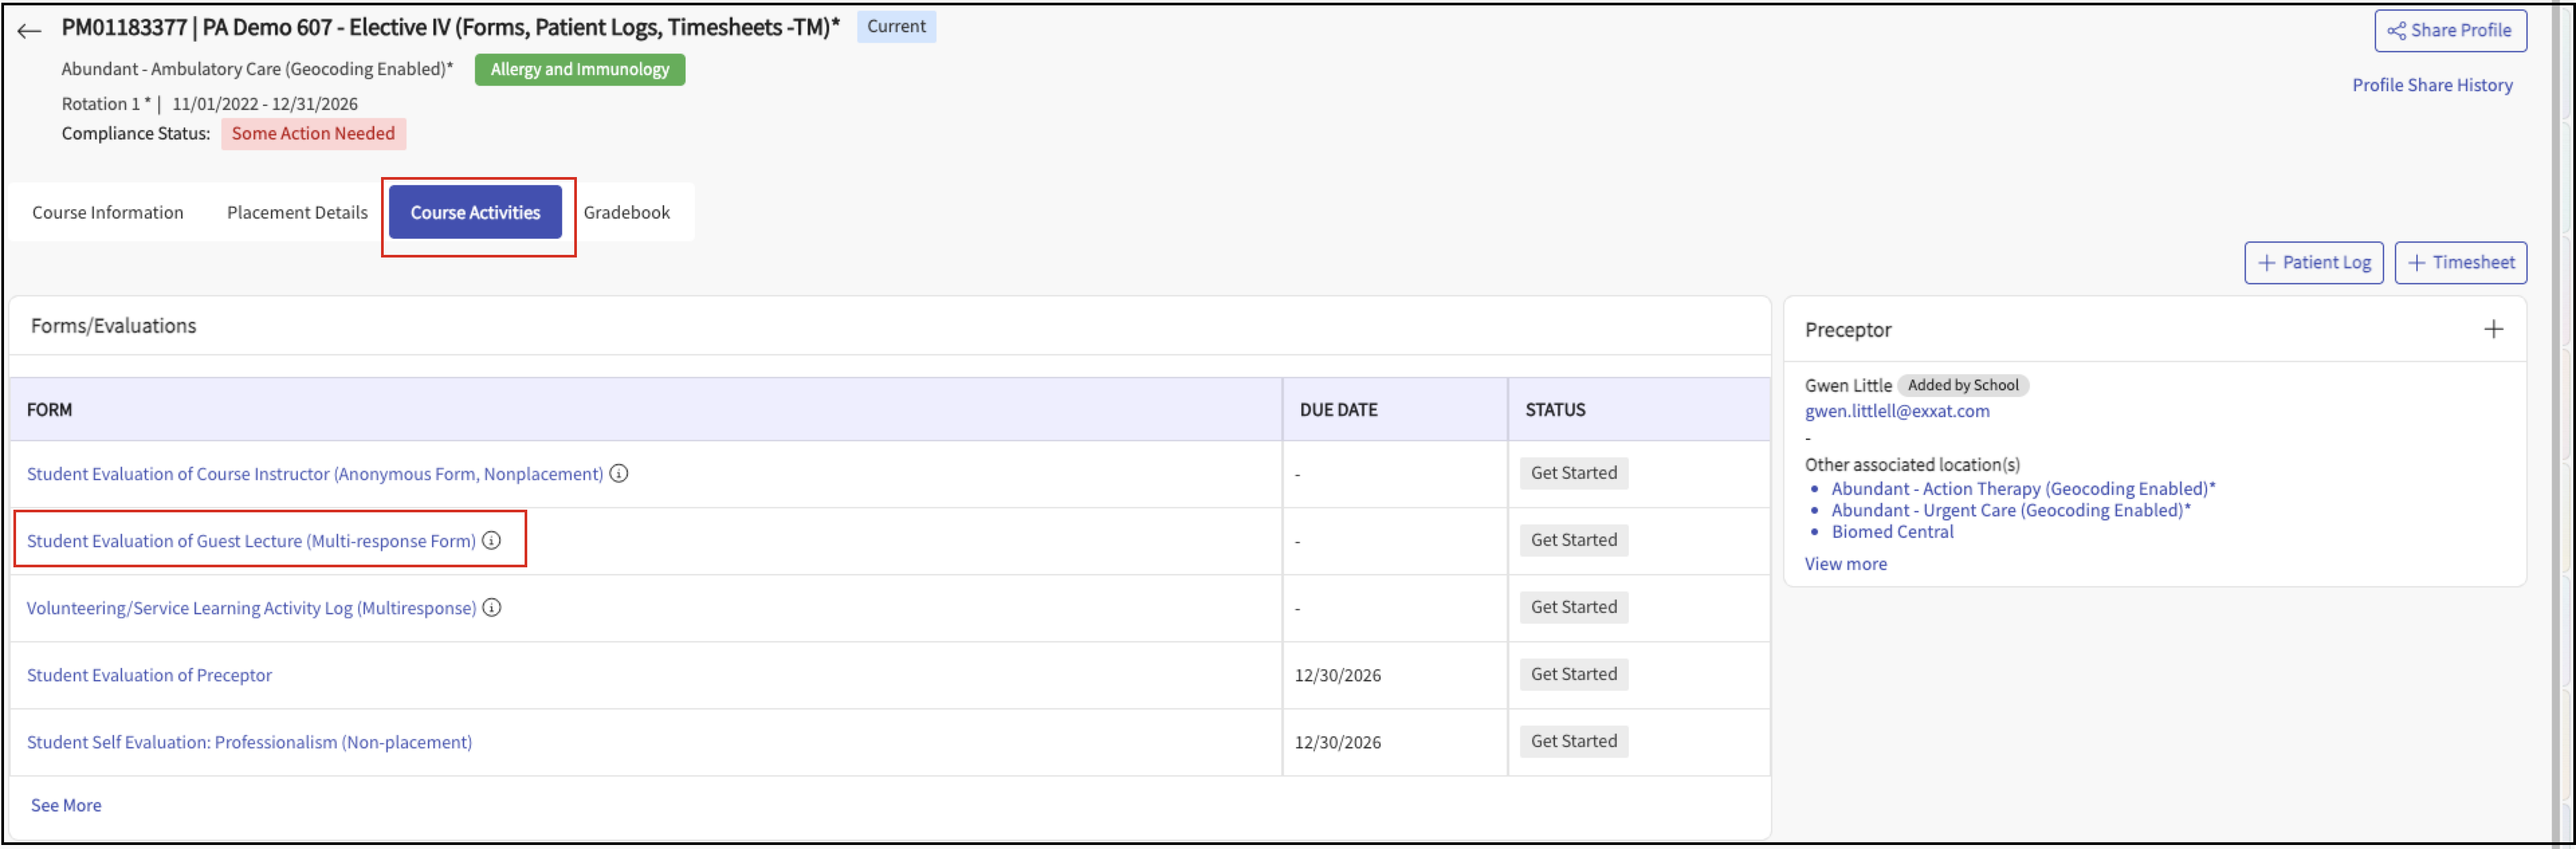
Task: Open Profile Share History link
Action: point(2431,85)
